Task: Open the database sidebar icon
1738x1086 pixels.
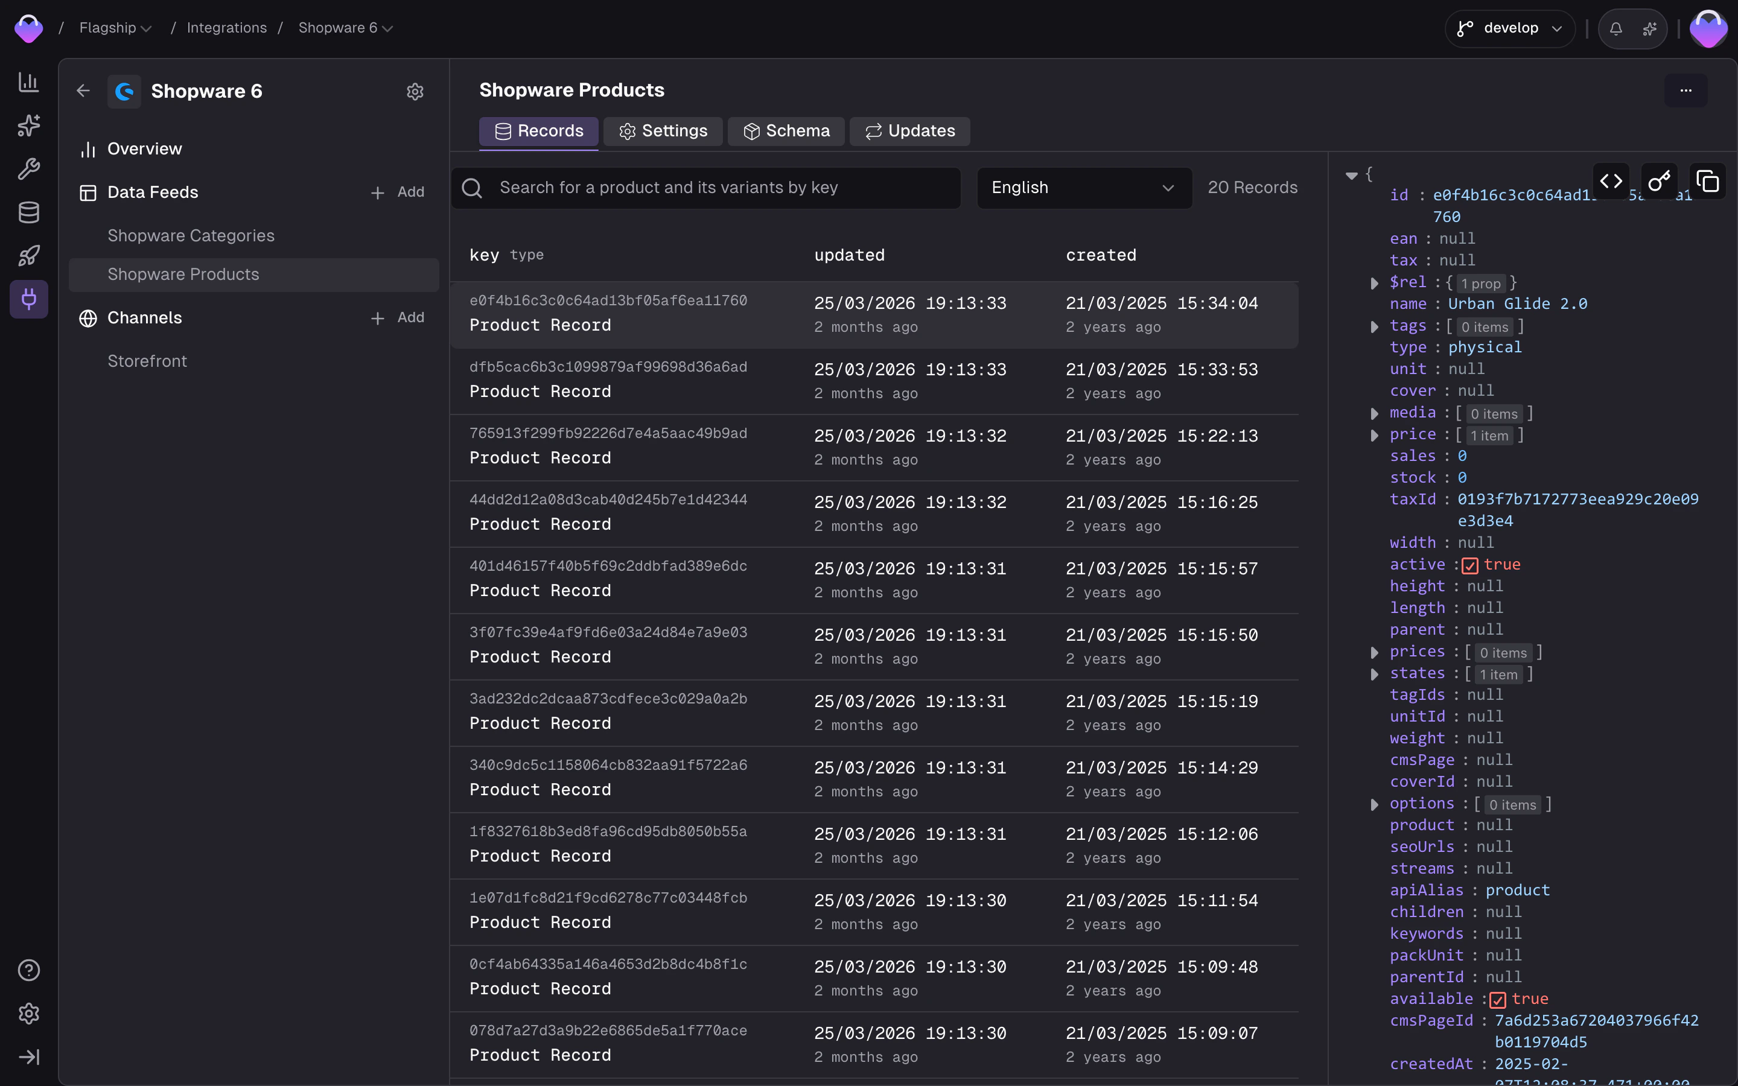Action: point(29,212)
